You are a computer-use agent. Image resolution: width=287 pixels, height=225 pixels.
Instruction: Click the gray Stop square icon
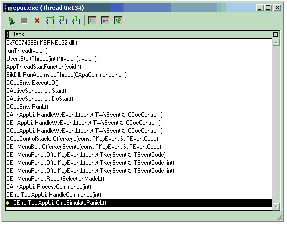[24, 21]
